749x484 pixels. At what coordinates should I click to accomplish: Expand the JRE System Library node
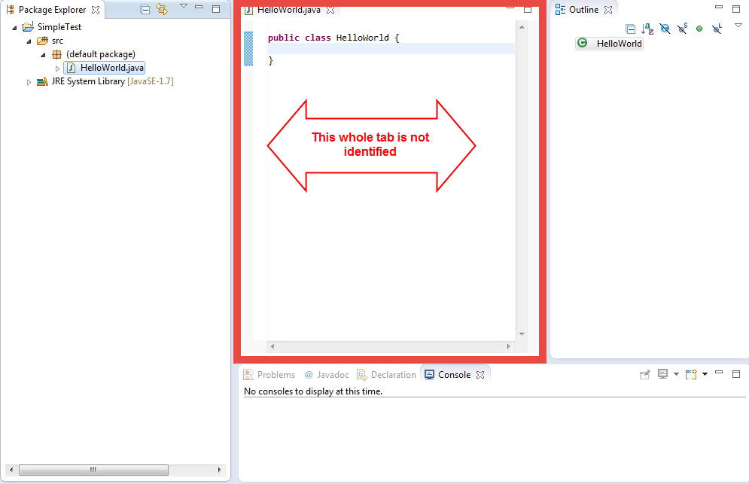(29, 82)
